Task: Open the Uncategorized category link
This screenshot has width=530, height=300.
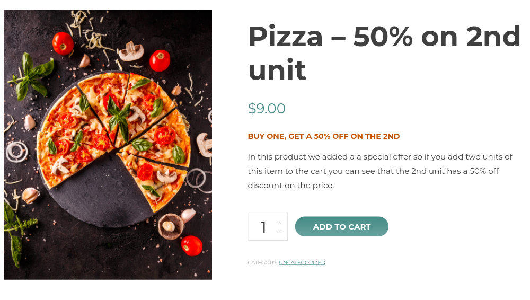Action: pos(302,263)
